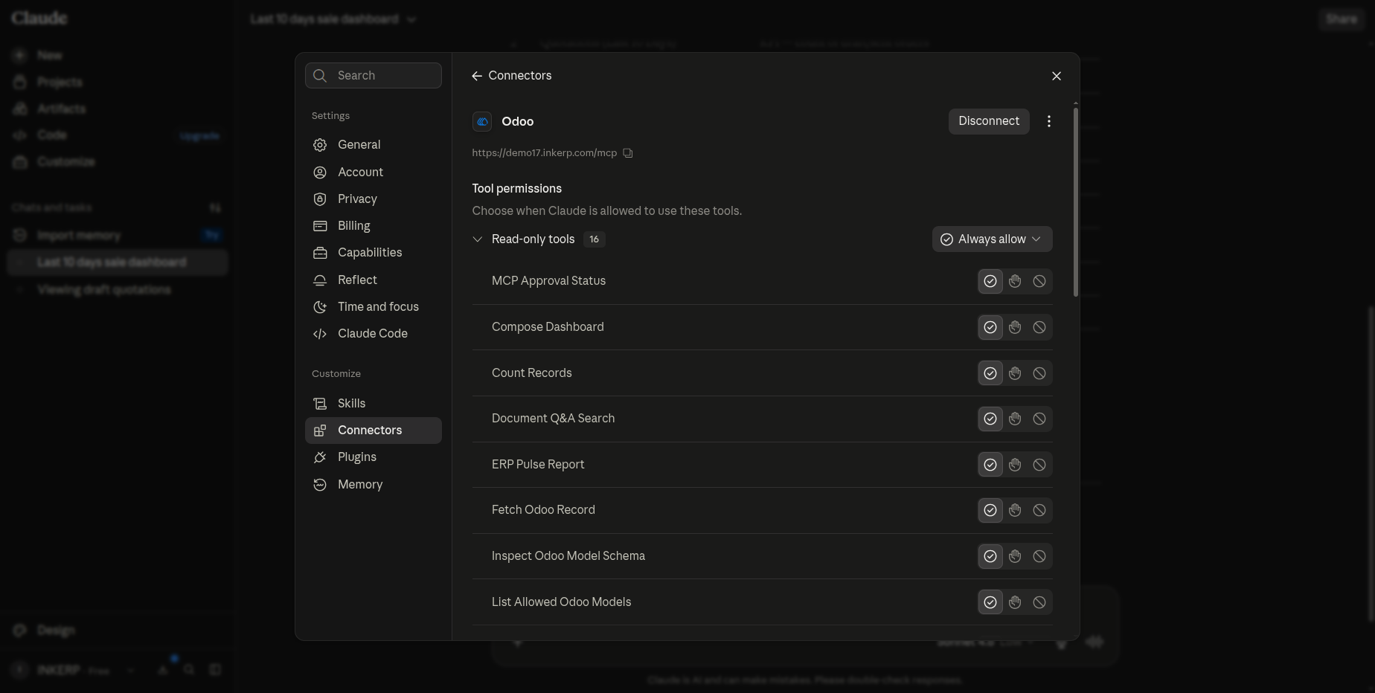Screen dimensions: 1375x693
Task: Block the ERP Pulse Report tool
Action: pos(1039,465)
